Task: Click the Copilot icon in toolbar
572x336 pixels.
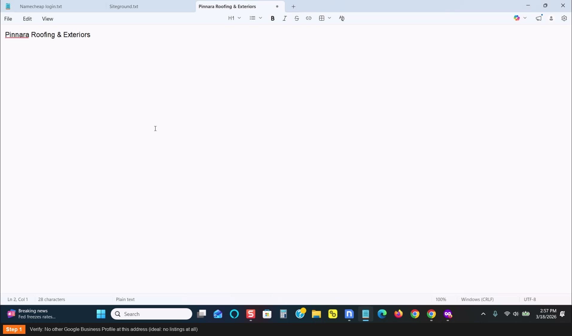Action: (517, 18)
